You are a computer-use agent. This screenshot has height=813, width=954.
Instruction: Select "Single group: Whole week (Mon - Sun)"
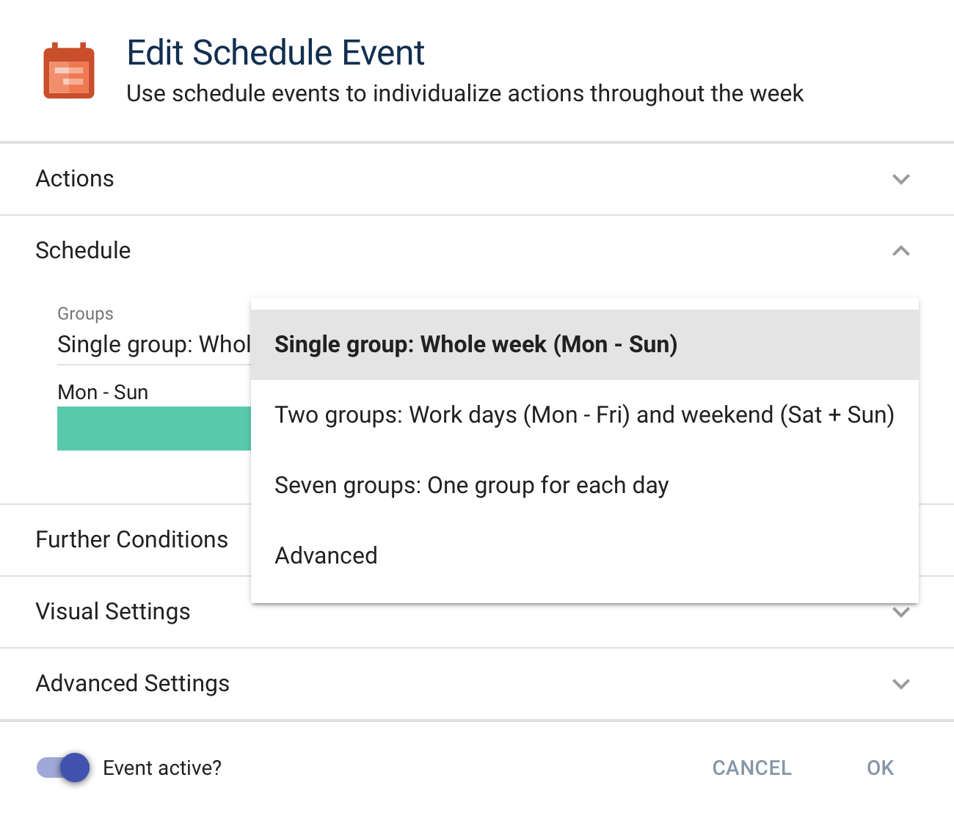[476, 343]
